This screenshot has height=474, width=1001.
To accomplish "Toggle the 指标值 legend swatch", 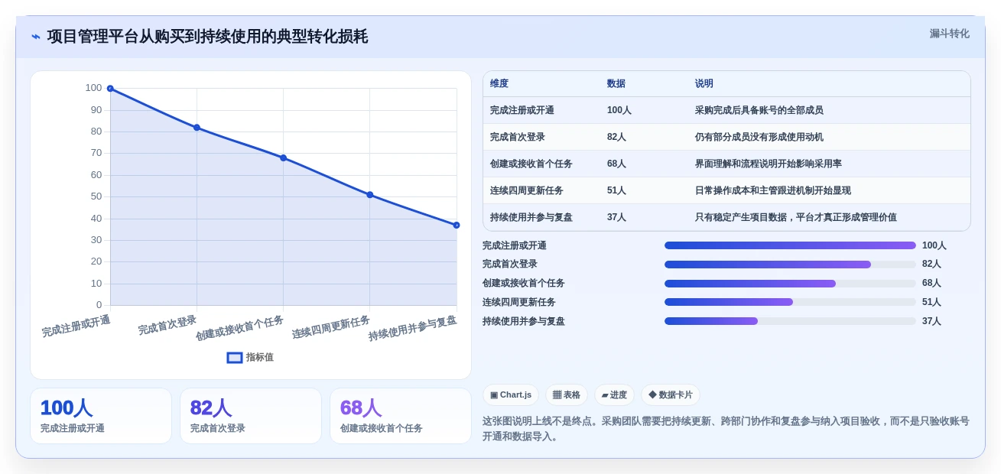I will (x=235, y=357).
